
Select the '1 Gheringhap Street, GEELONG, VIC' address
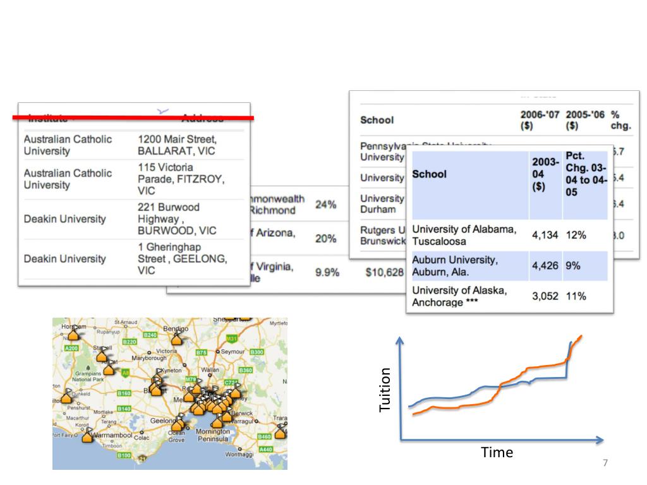[x=182, y=258]
